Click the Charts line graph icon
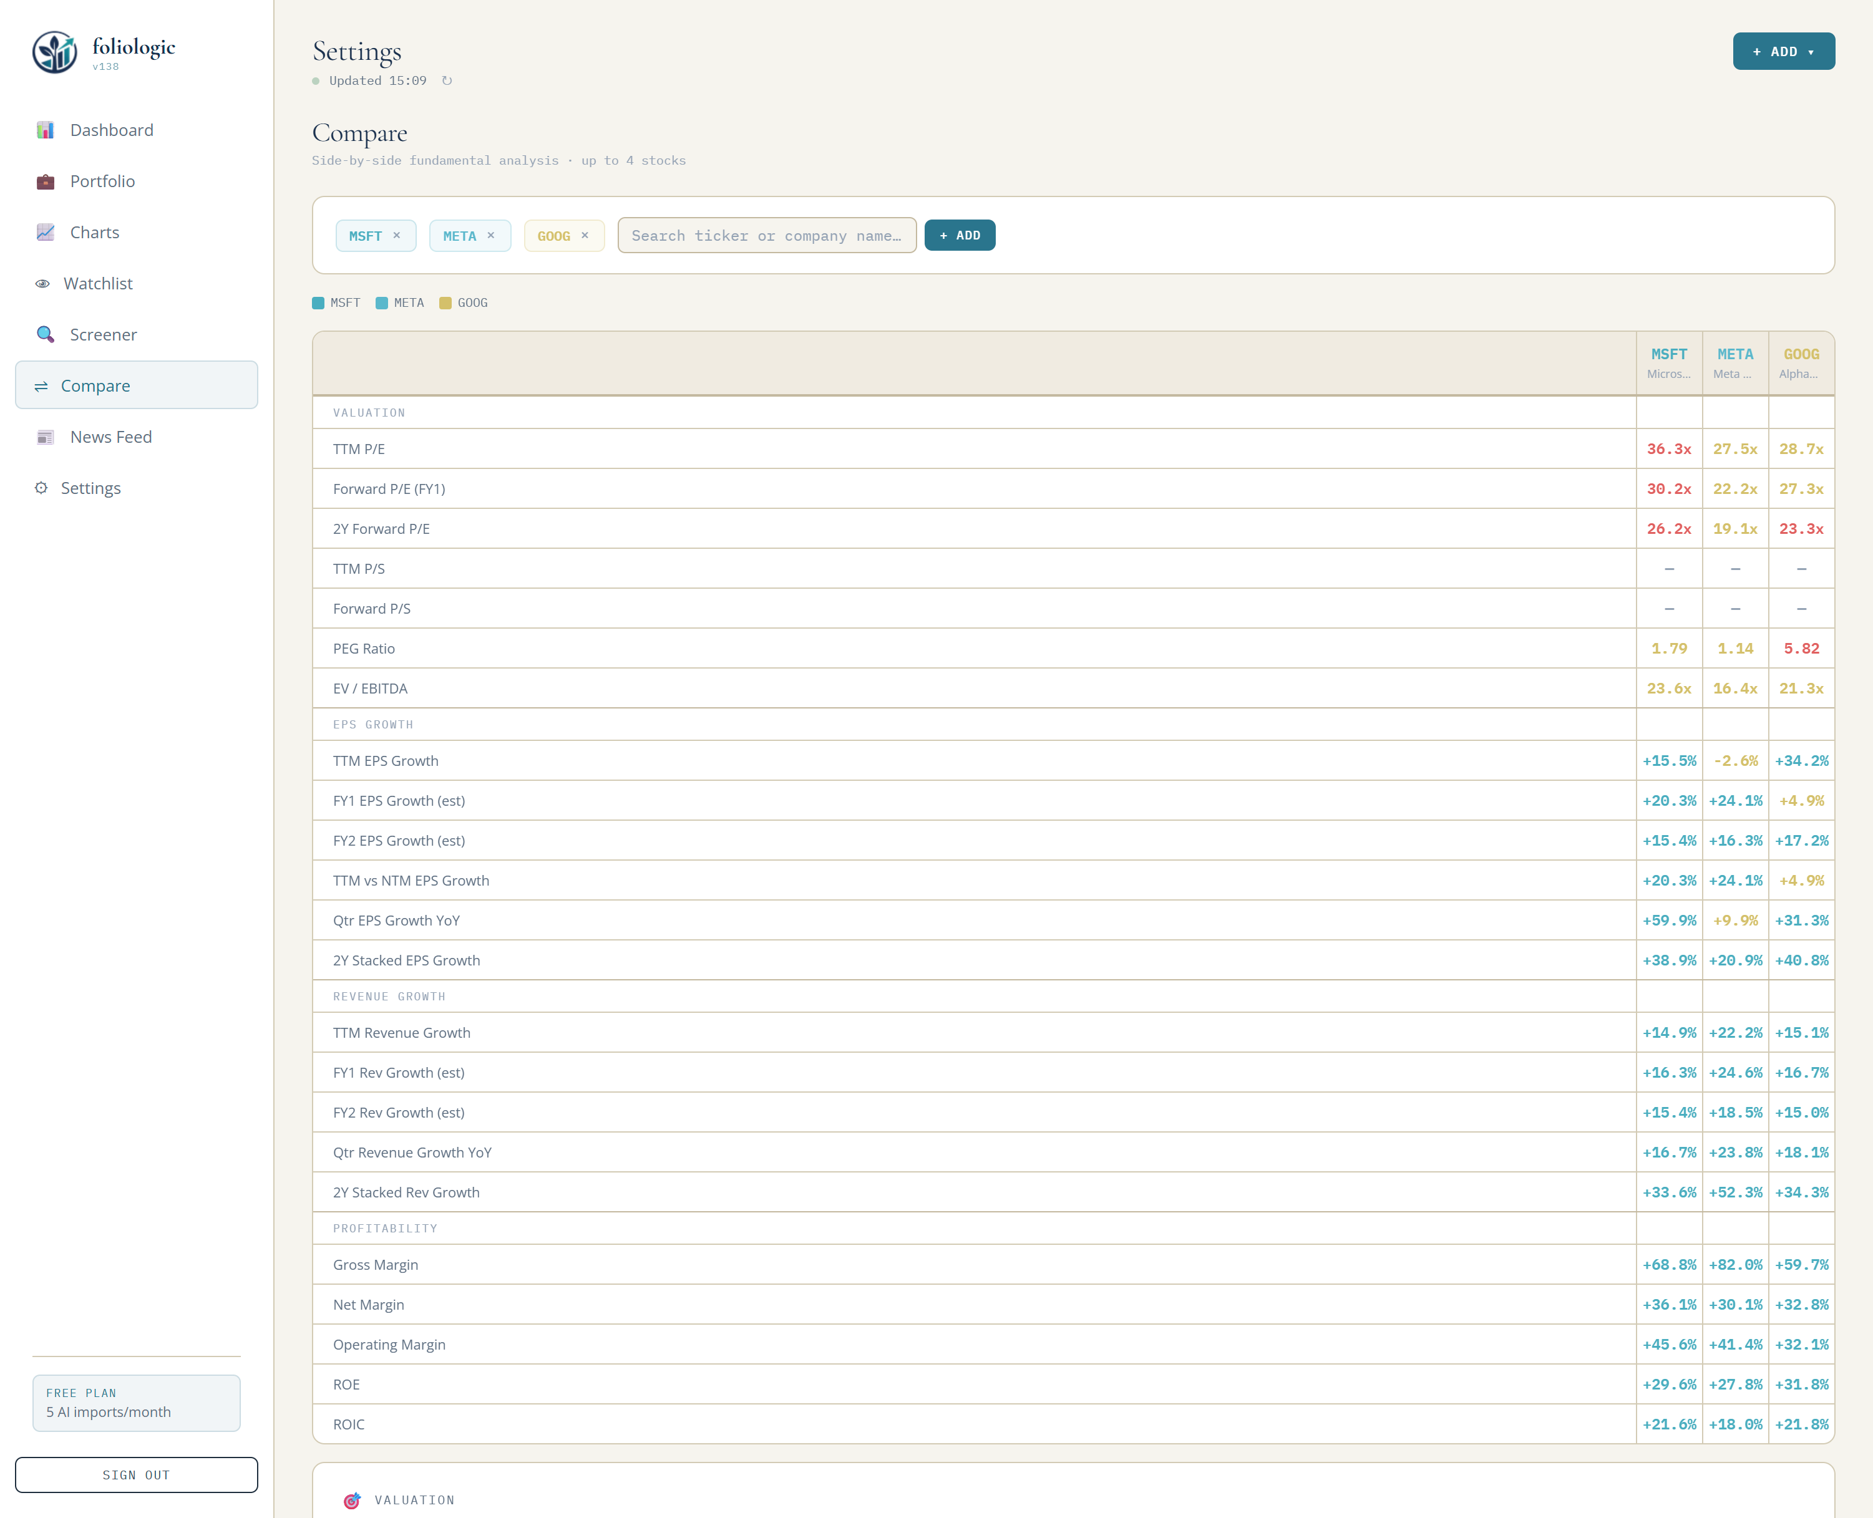This screenshot has width=1873, height=1518. click(x=46, y=233)
